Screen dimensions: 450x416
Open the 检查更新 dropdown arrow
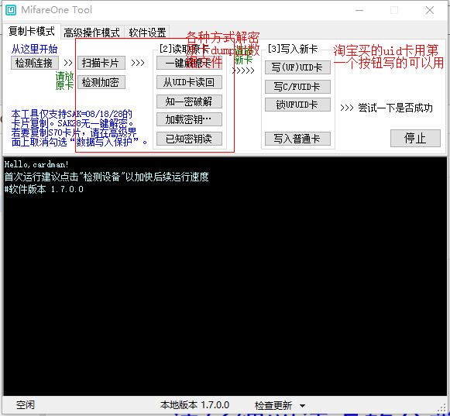click(302, 406)
